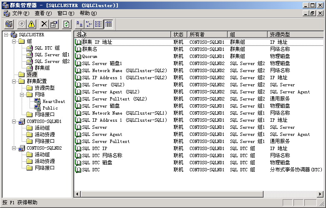Click the green refresh toolbar icon

(66, 24)
